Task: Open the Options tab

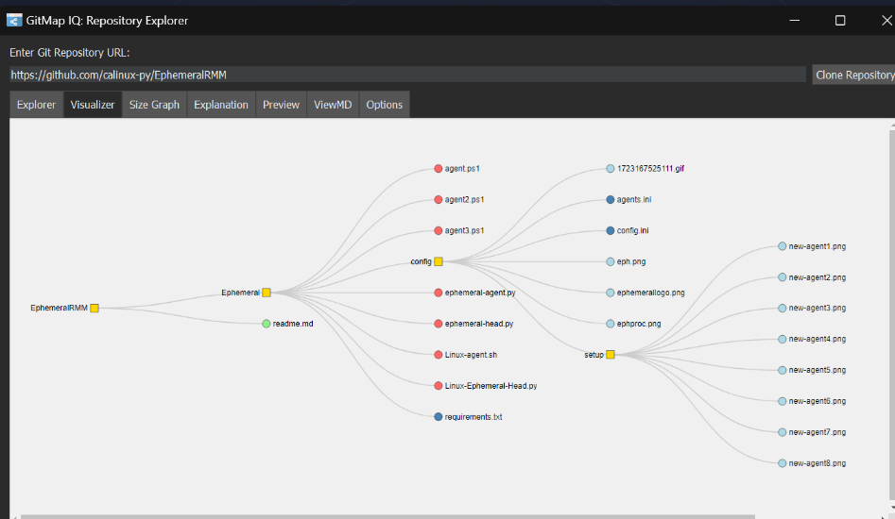Action: [384, 105]
